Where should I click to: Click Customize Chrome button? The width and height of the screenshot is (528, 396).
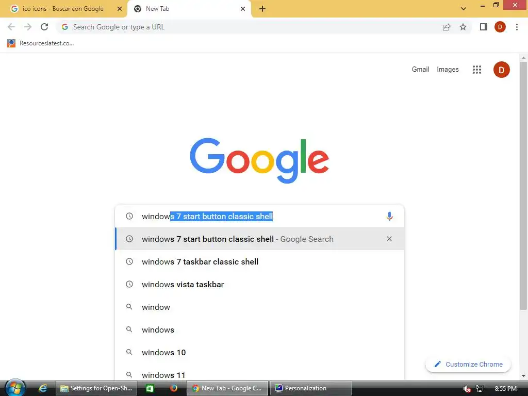click(468, 365)
